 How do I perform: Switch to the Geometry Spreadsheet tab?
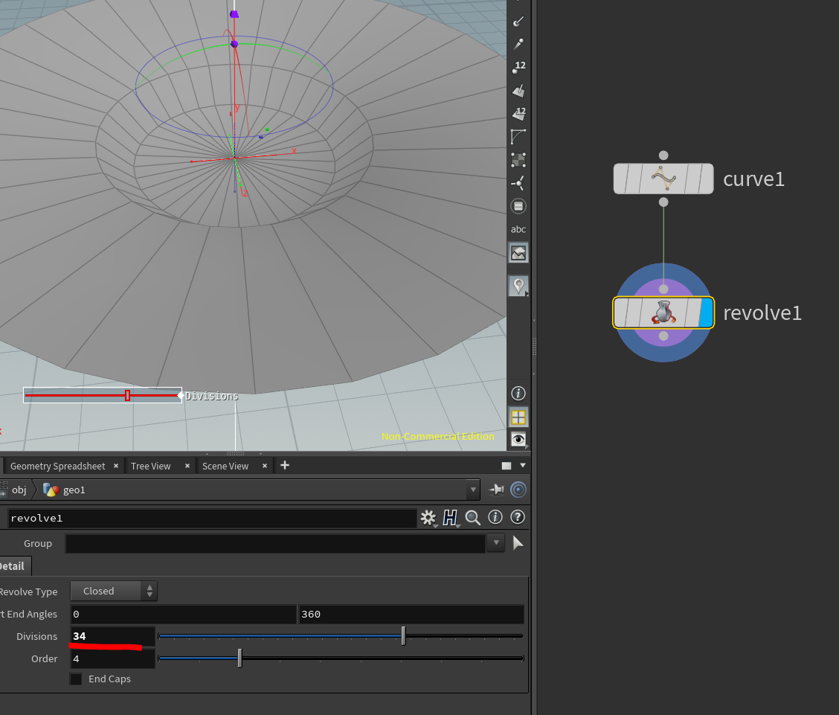57,466
